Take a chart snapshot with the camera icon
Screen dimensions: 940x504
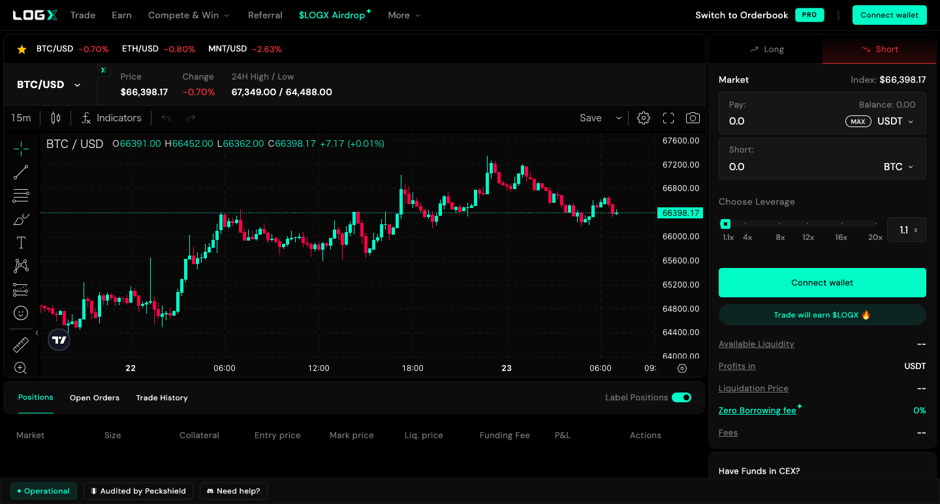693,117
